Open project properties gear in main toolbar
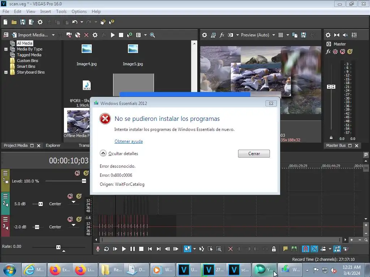 (40, 22)
